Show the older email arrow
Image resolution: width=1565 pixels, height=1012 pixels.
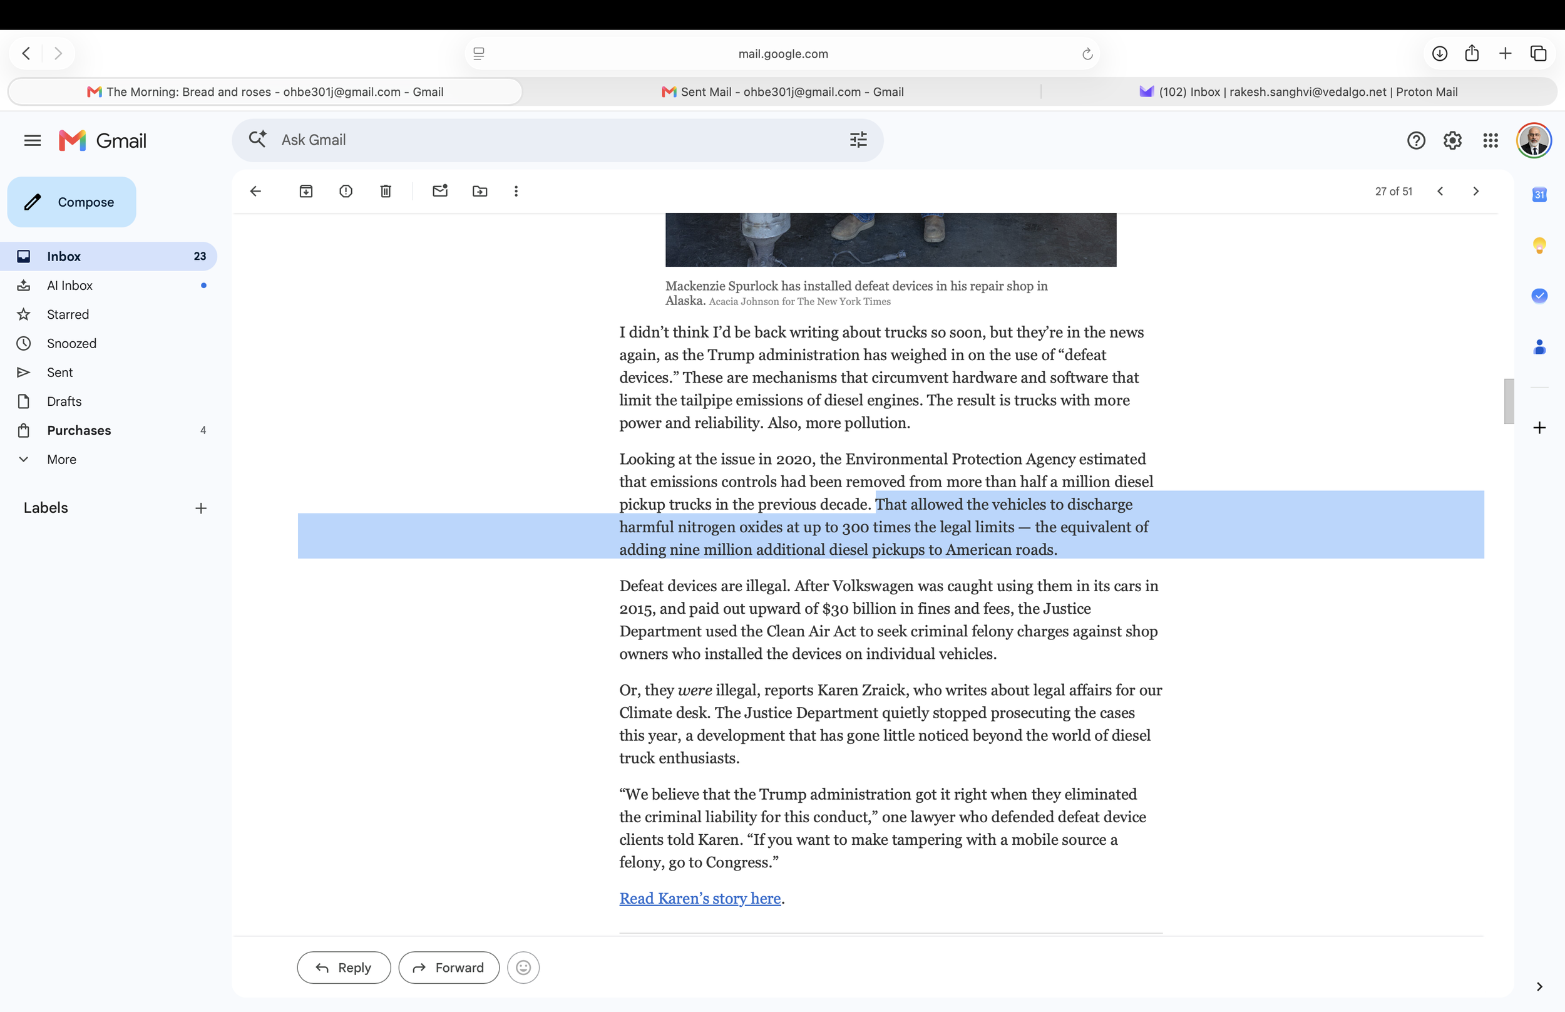[x=1475, y=191]
